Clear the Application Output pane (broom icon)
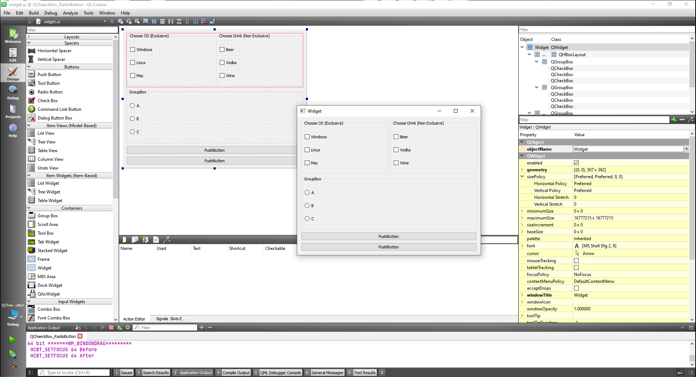 pos(78,327)
